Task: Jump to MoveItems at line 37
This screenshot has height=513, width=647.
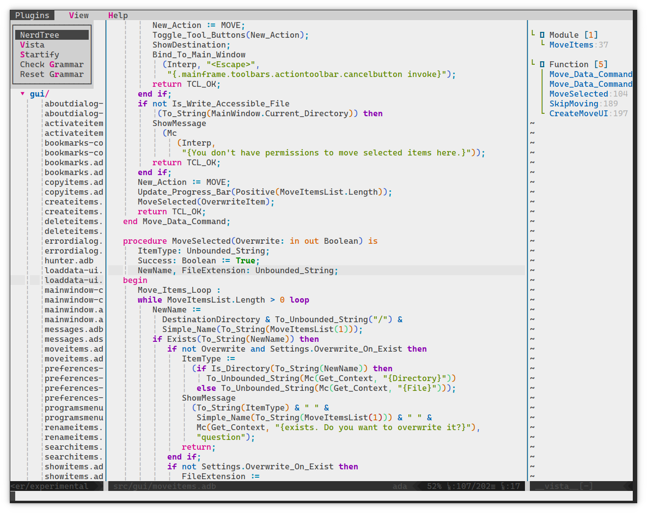Action: point(578,45)
